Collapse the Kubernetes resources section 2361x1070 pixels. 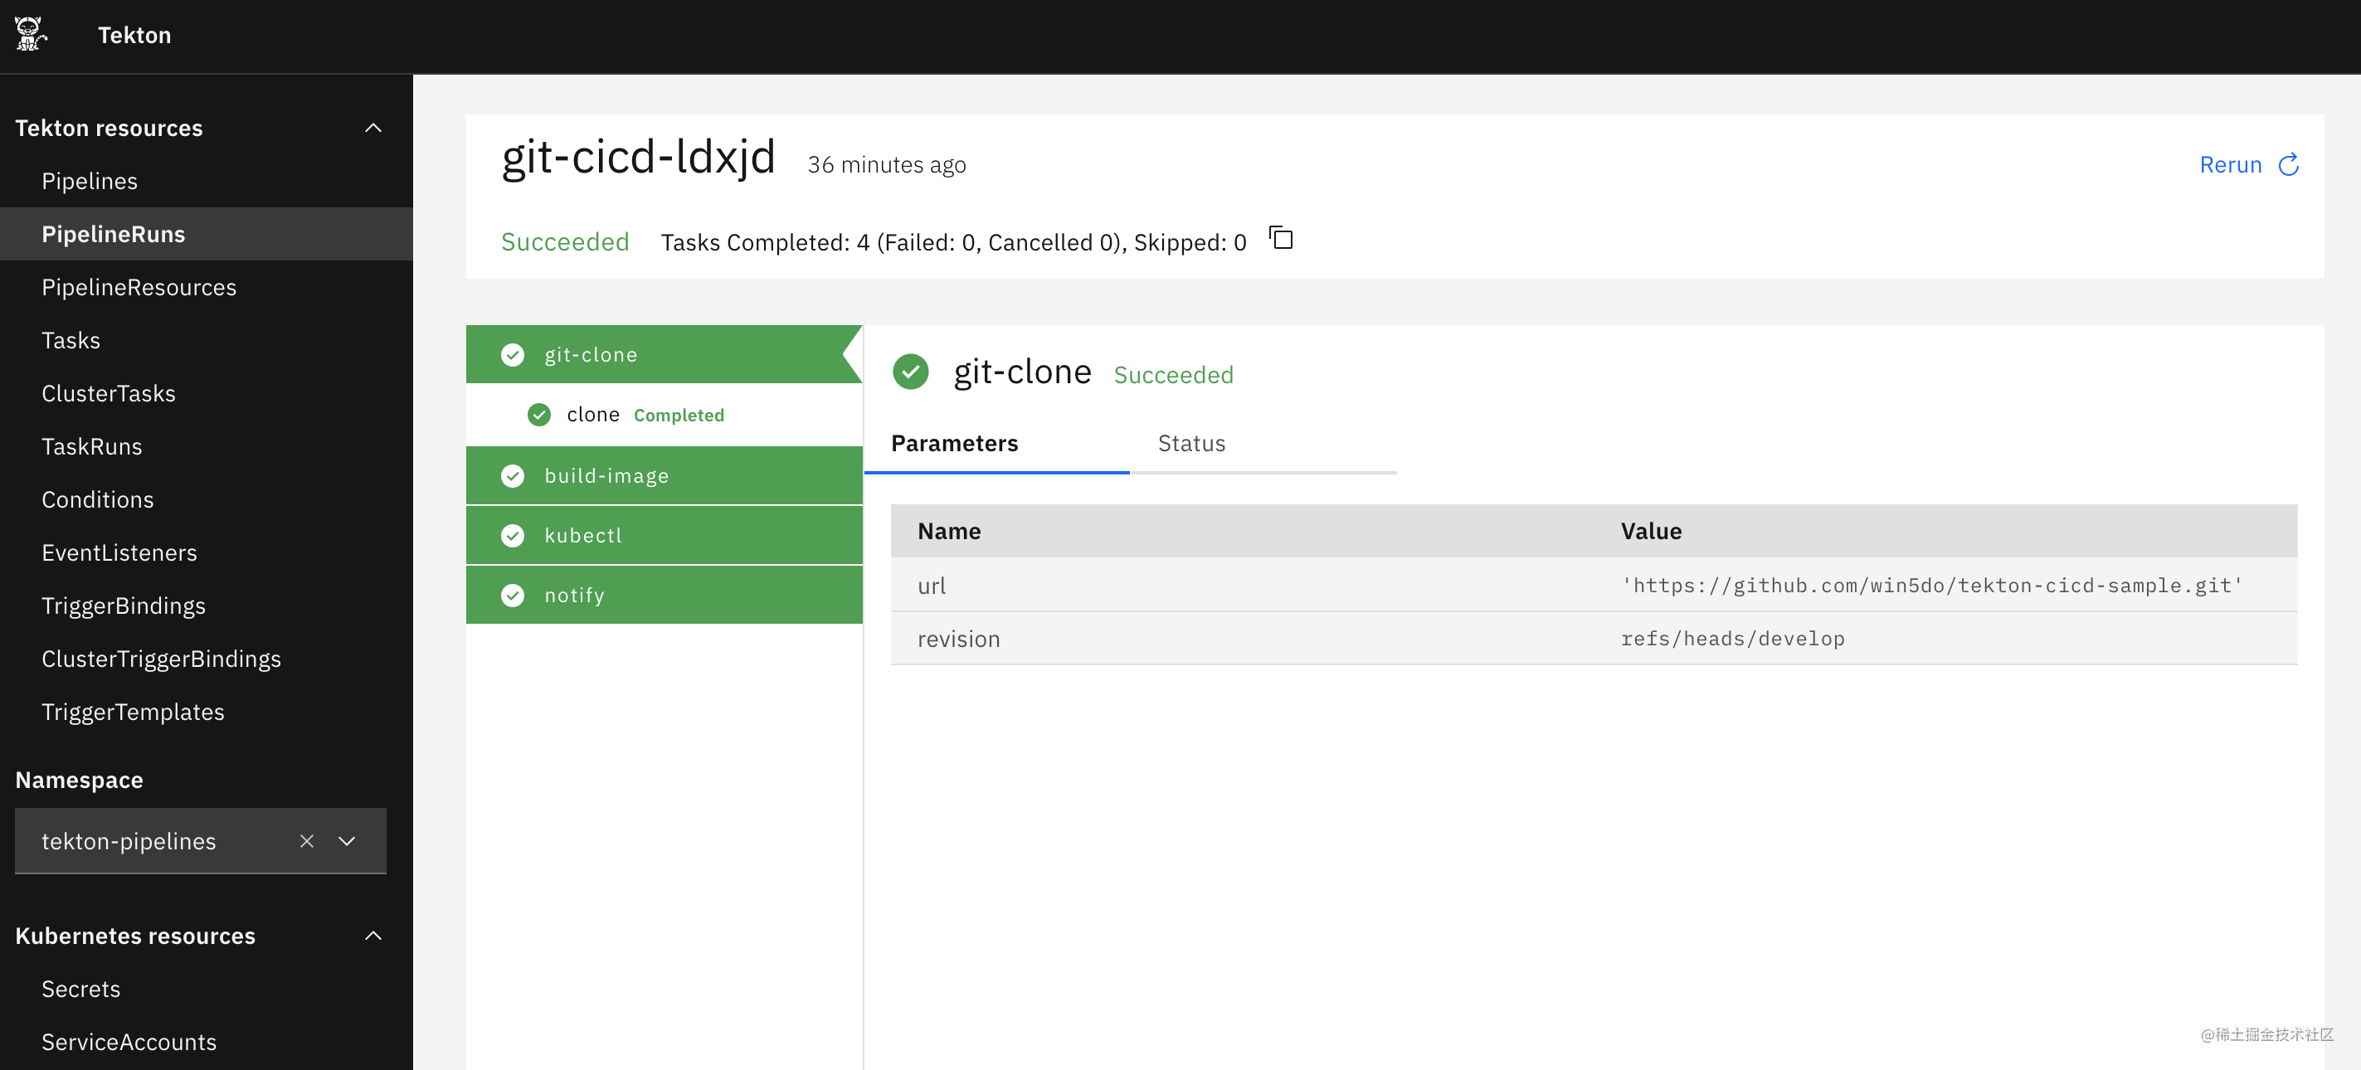coord(373,936)
